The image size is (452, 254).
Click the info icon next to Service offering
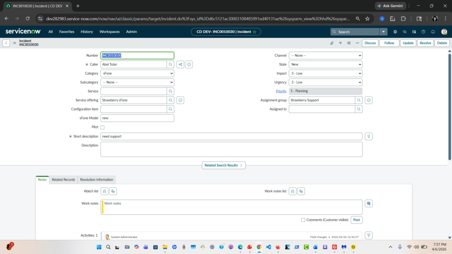(x=181, y=100)
